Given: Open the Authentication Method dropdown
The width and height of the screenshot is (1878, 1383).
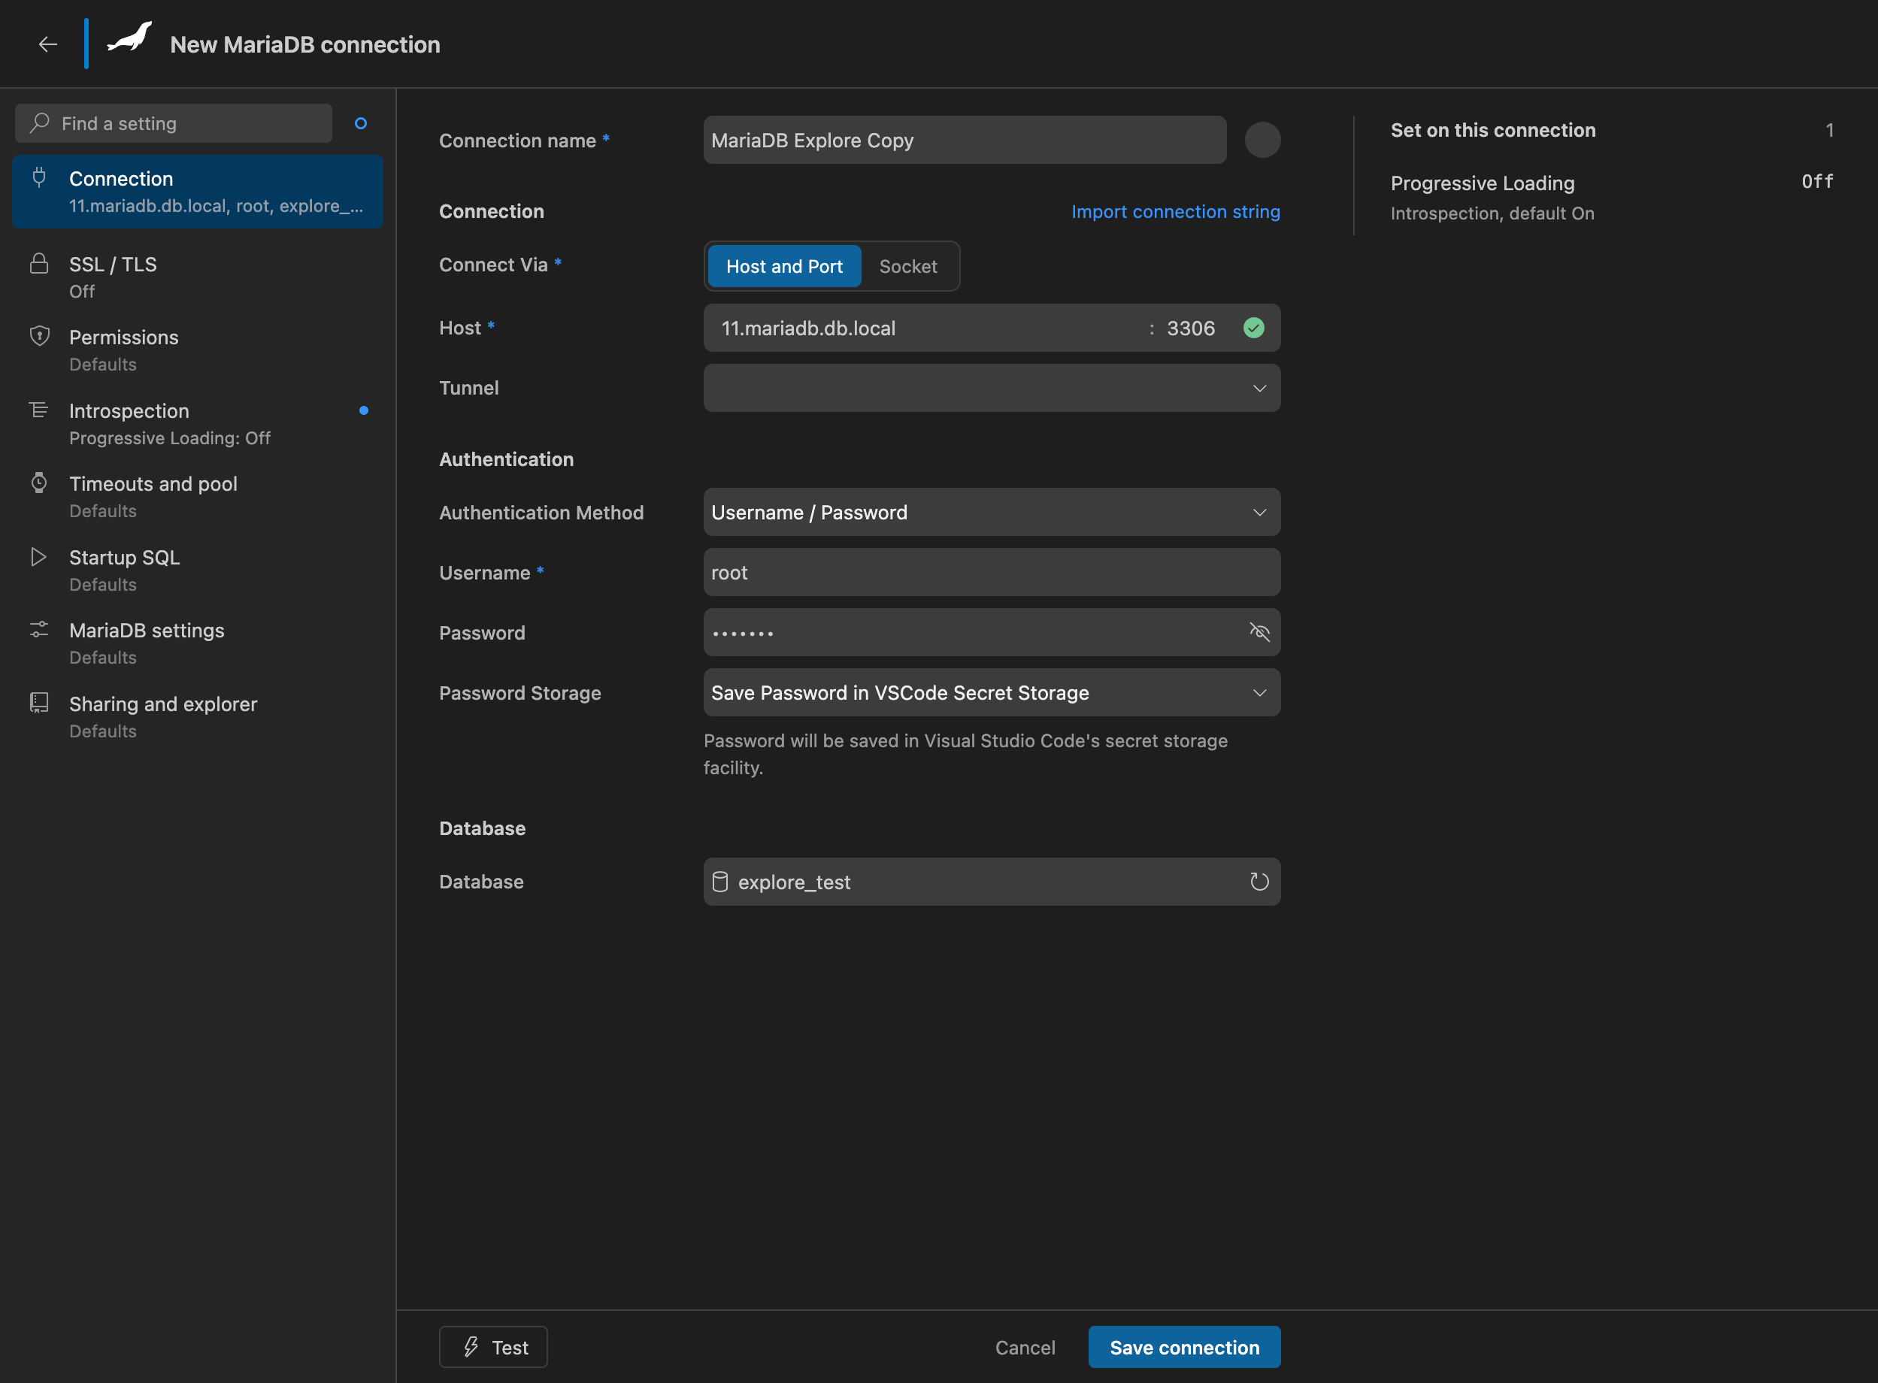Looking at the screenshot, I should coord(992,513).
